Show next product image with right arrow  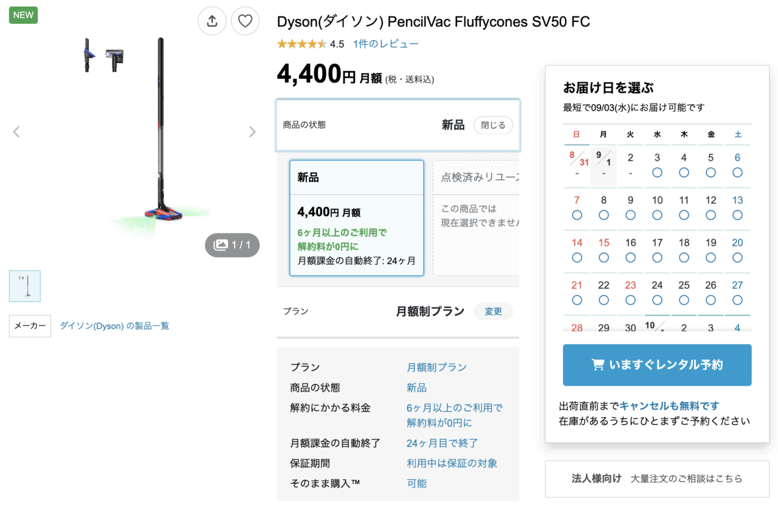pyautogui.click(x=252, y=131)
